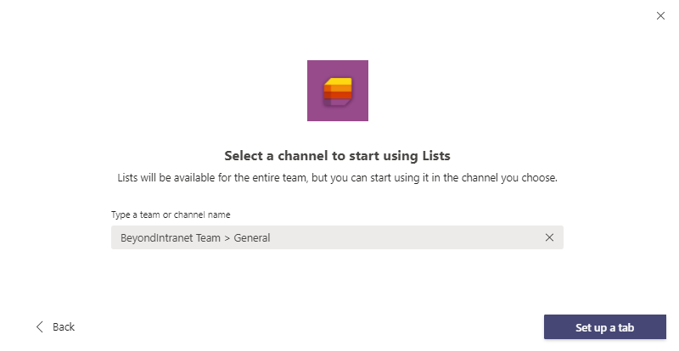Click the yellow top layer of Lists logo
The height and width of the screenshot is (351, 679).
[339, 84]
